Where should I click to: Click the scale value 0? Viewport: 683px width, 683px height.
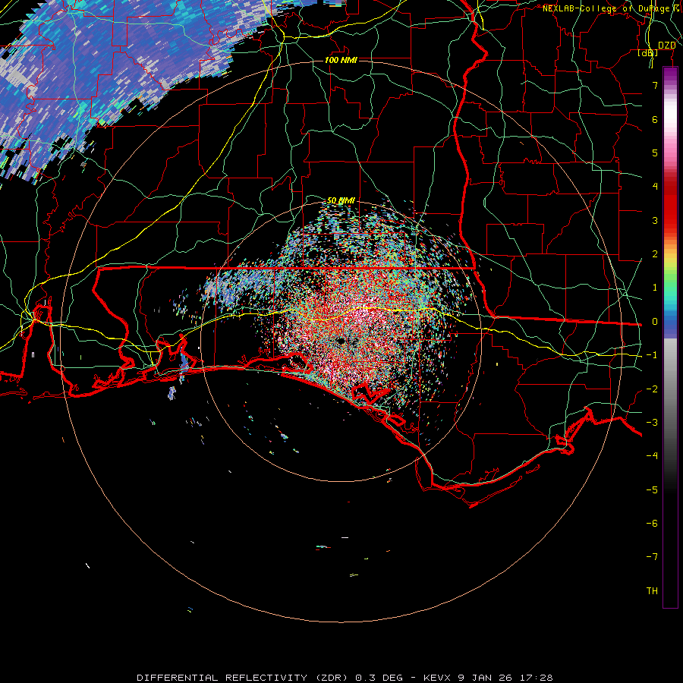coord(655,322)
